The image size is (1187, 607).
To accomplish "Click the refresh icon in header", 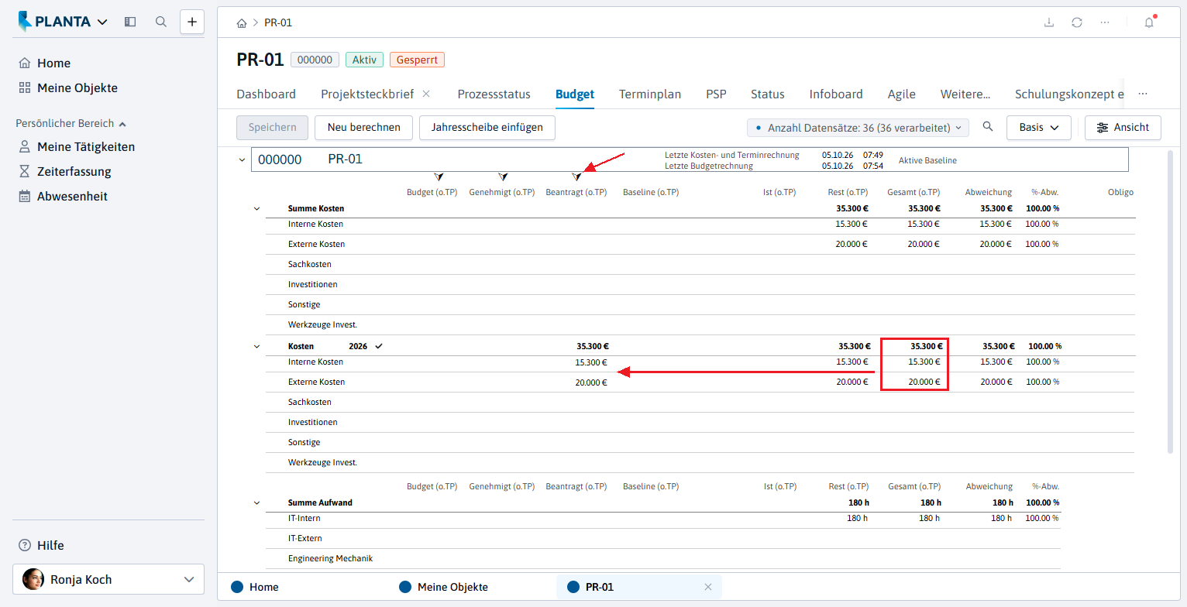I will [x=1077, y=22].
